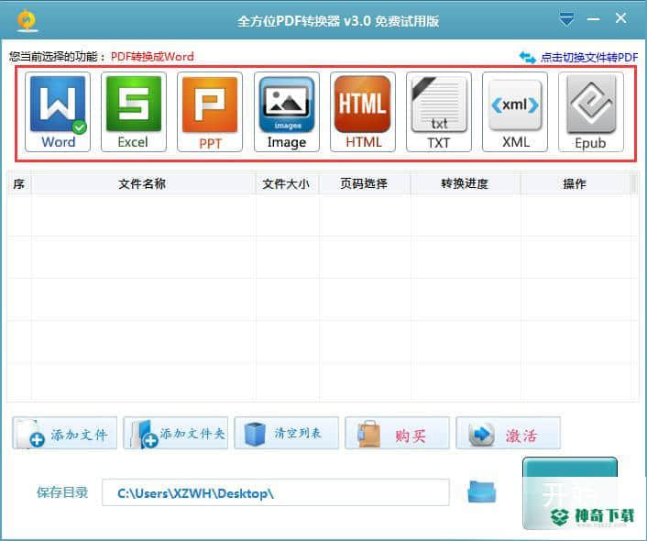Screen dimensions: 647x541
Task: Click the 清空列表 button
Action: pos(286,433)
